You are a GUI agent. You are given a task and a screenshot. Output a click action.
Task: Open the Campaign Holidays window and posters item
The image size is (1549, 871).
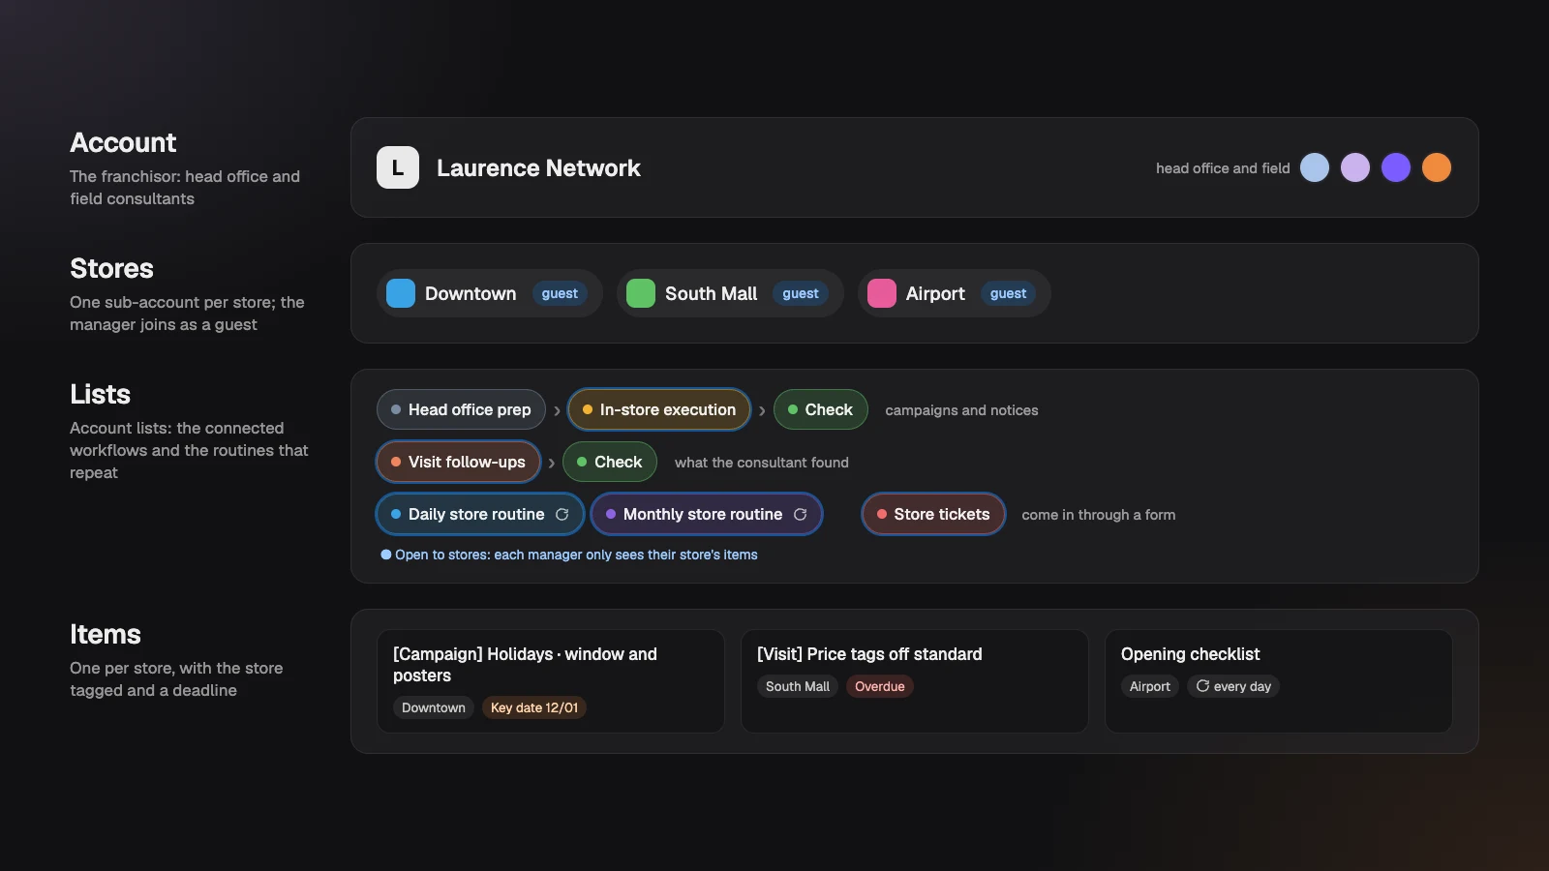click(x=551, y=681)
